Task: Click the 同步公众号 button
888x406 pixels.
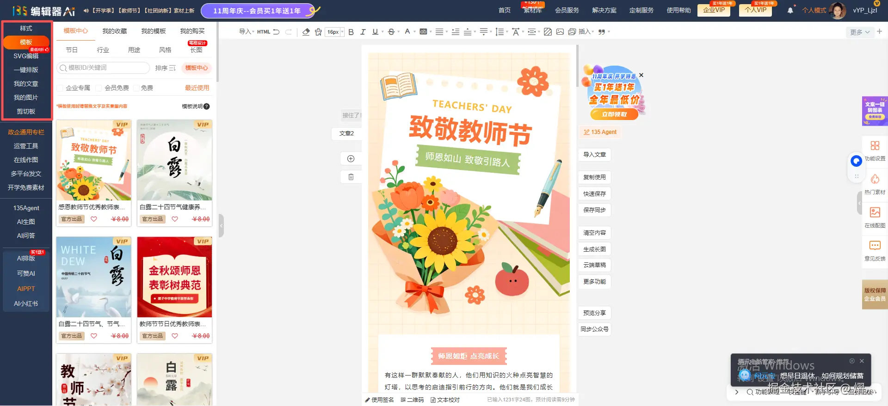Action: point(594,329)
